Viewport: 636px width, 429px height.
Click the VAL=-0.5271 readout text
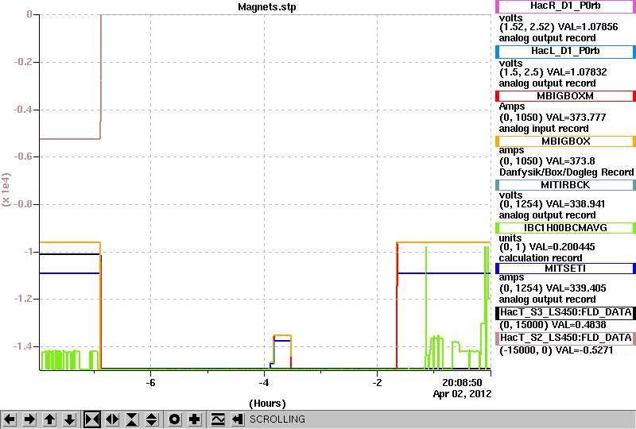click(584, 350)
